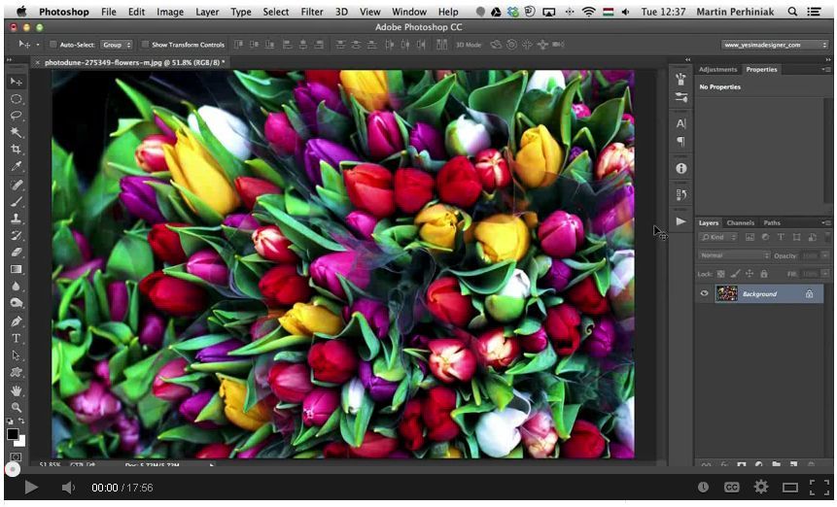Pick the Eyedropper tool
The height and width of the screenshot is (507, 837).
click(x=16, y=166)
